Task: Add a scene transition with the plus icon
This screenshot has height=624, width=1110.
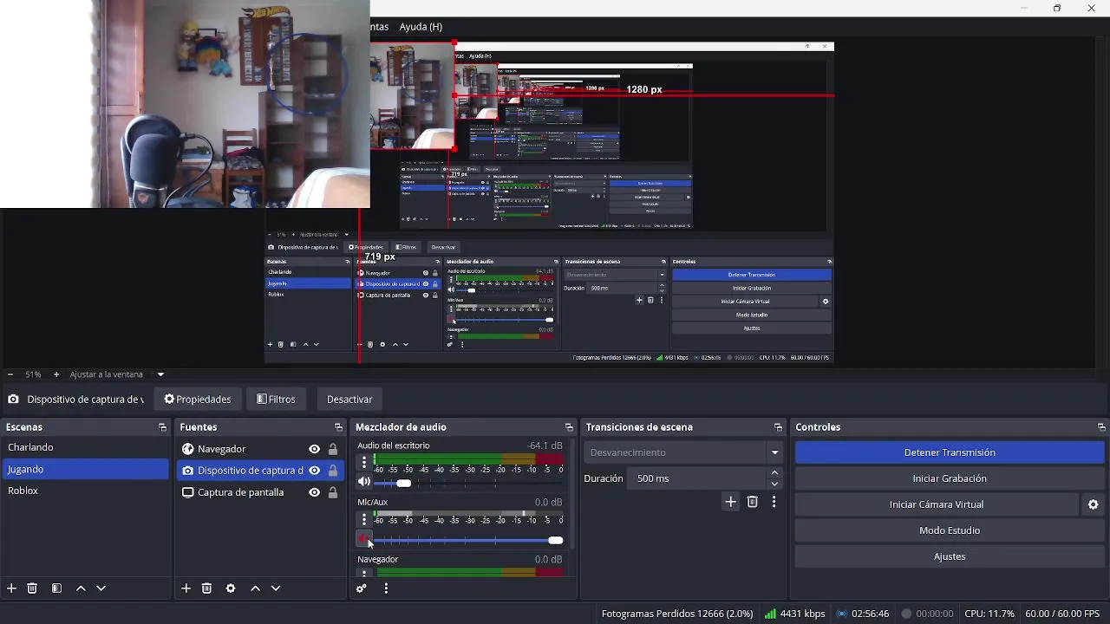Action: tap(730, 501)
